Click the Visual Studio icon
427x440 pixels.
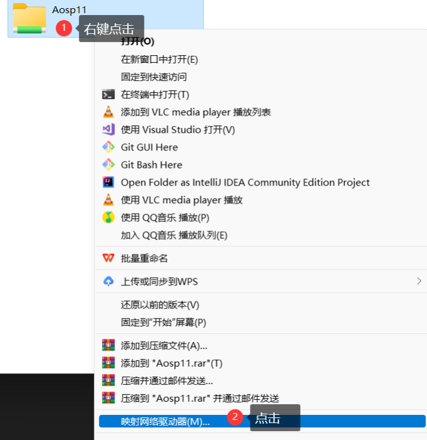tap(108, 130)
